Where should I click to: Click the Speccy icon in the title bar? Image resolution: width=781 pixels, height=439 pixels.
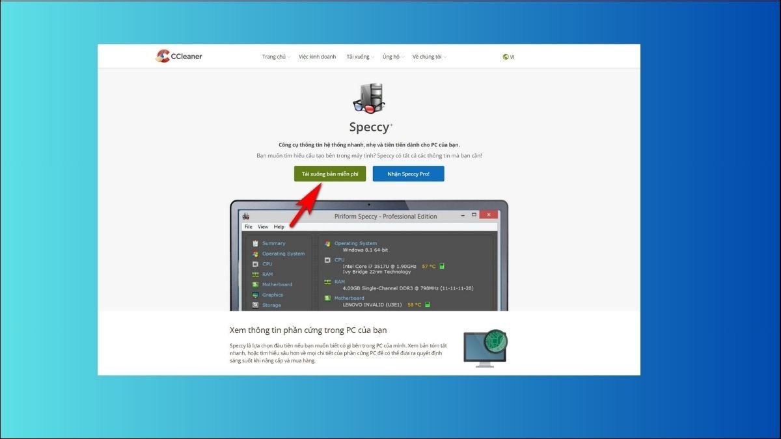246,215
